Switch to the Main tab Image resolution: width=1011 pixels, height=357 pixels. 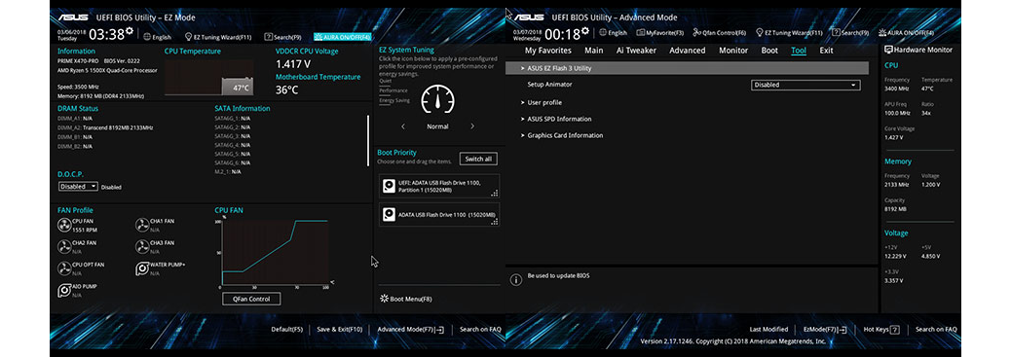(594, 51)
